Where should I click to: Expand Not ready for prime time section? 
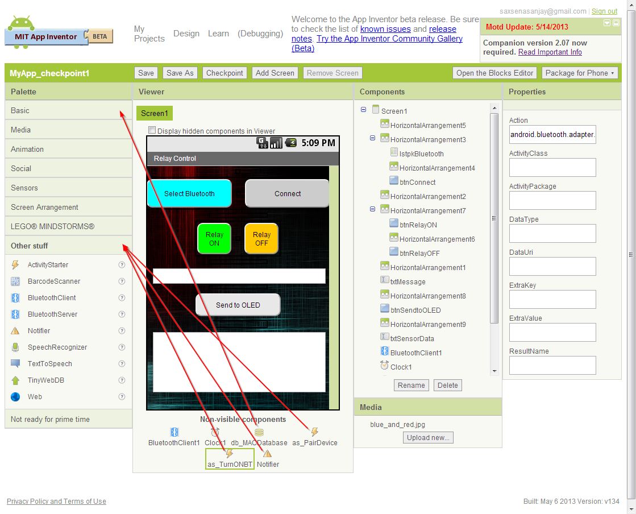pyautogui.click(x=69, y=419)
